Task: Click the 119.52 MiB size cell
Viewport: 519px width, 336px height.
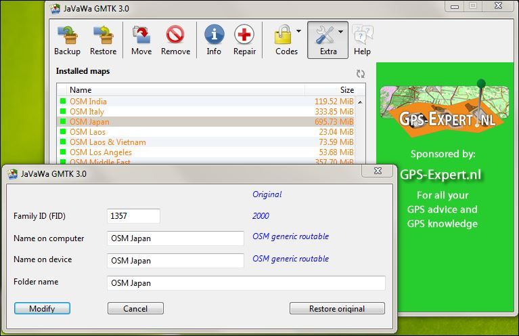Action: 334,102
